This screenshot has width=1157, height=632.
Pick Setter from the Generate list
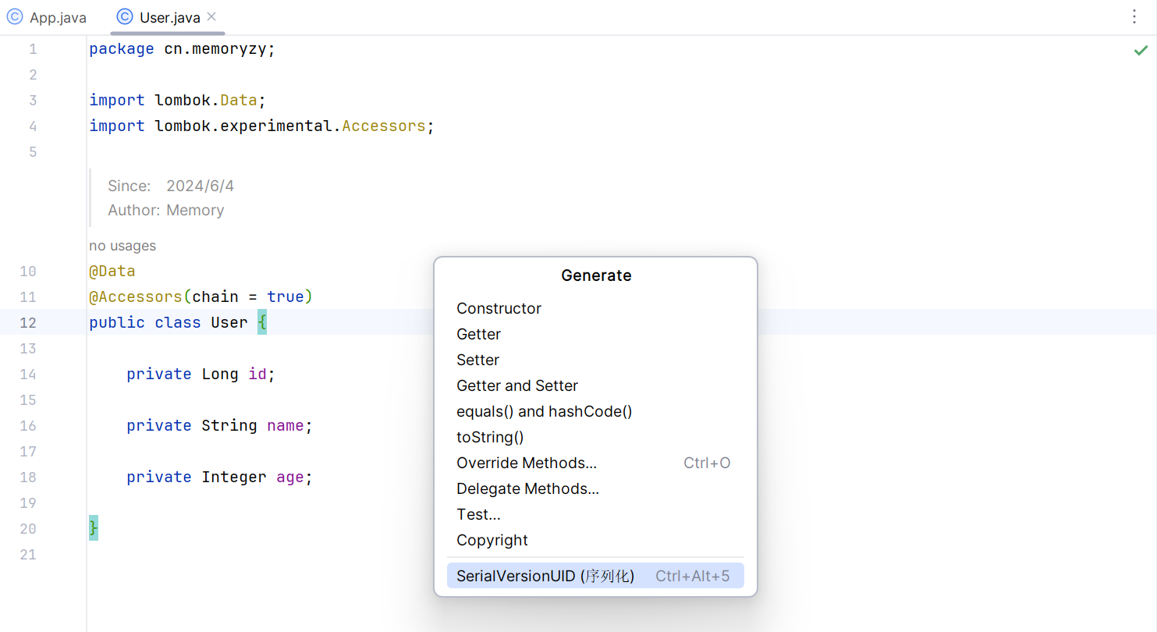click(x=477, y=360)
